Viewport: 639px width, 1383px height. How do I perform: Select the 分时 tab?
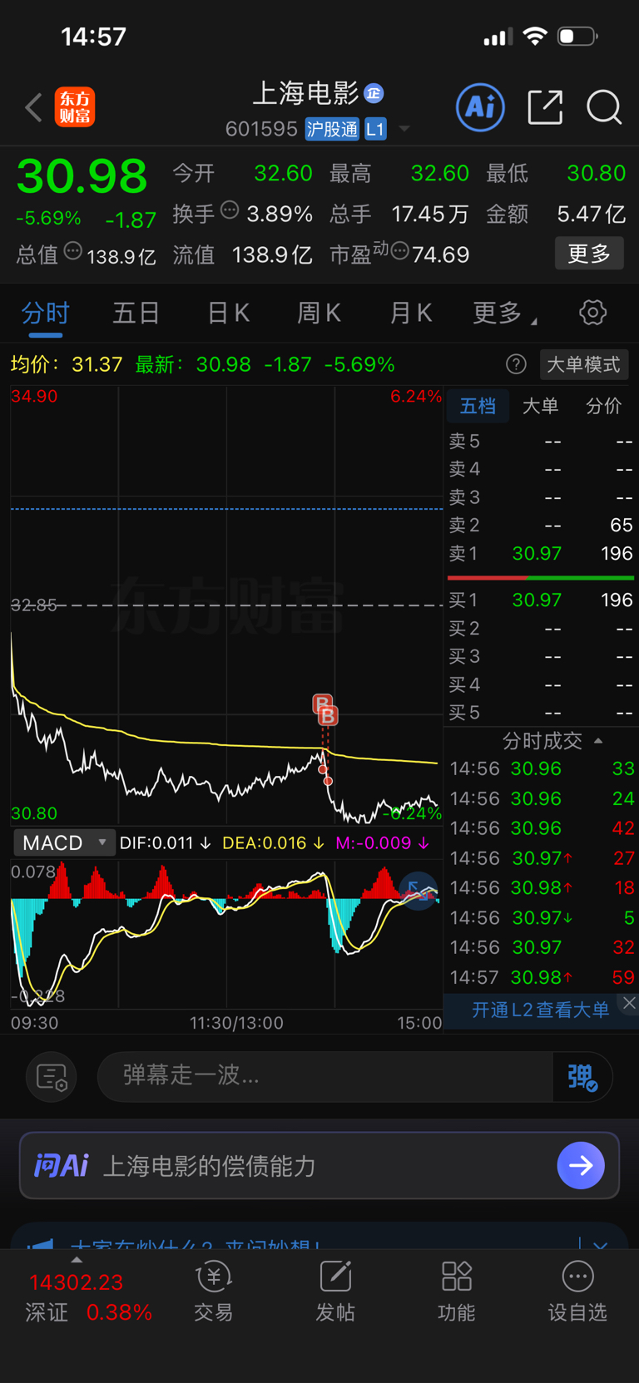click(x=46, y=313)
